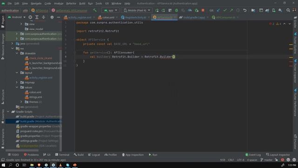Click the UTF-8 encoding in status bar
298x168 pixels.
[241, 160]
